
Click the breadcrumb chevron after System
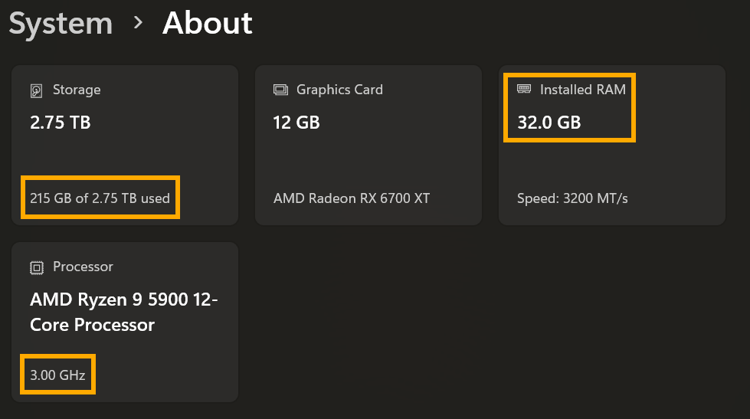[x=138, y=23]
